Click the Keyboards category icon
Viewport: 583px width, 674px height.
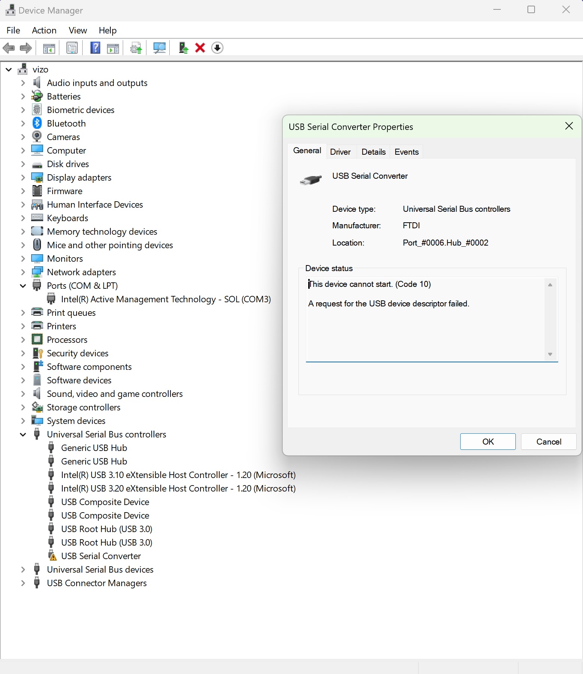pos(37,217)
